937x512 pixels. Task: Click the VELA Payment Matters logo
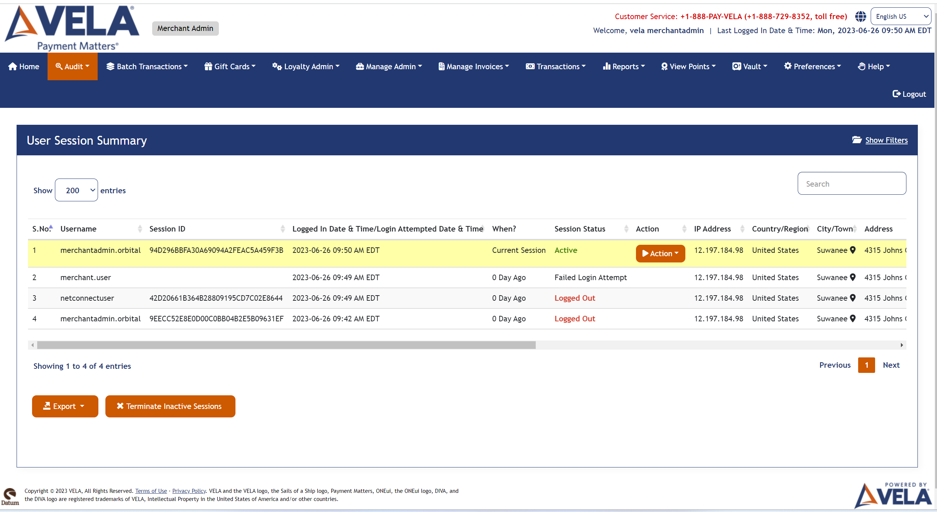72,28
